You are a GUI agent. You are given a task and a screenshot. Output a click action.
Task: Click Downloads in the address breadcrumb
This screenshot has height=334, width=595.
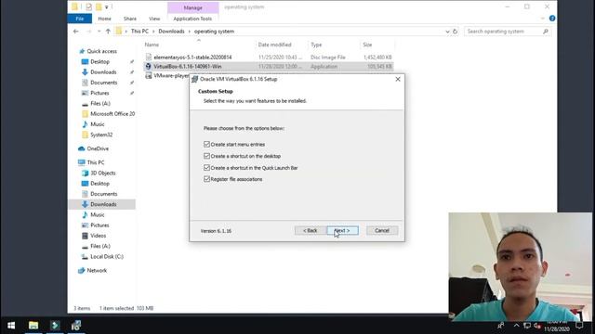(x=171, y=32)
